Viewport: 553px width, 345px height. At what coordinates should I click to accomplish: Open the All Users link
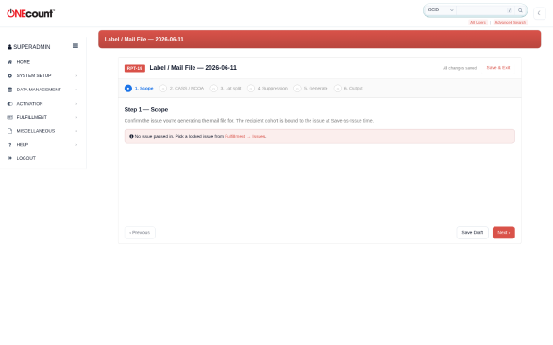click(478, 23)
